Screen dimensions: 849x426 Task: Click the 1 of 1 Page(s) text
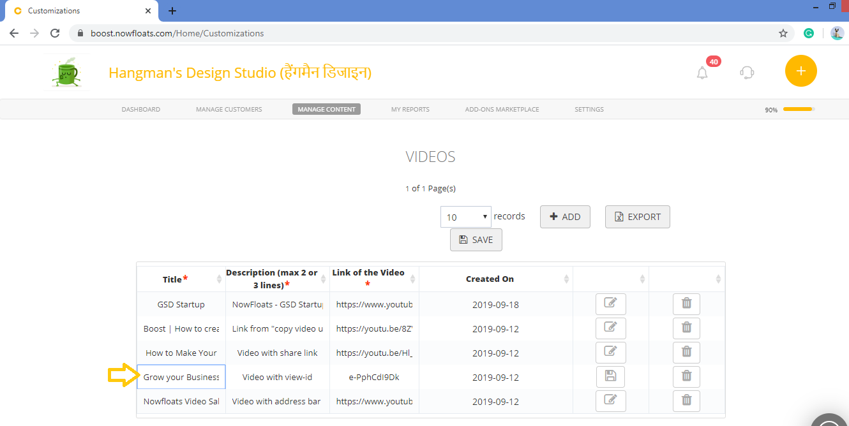430,188
